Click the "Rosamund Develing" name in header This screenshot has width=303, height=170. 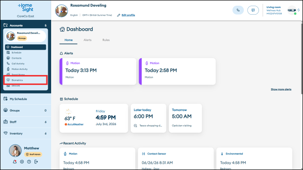coord(89,5)
